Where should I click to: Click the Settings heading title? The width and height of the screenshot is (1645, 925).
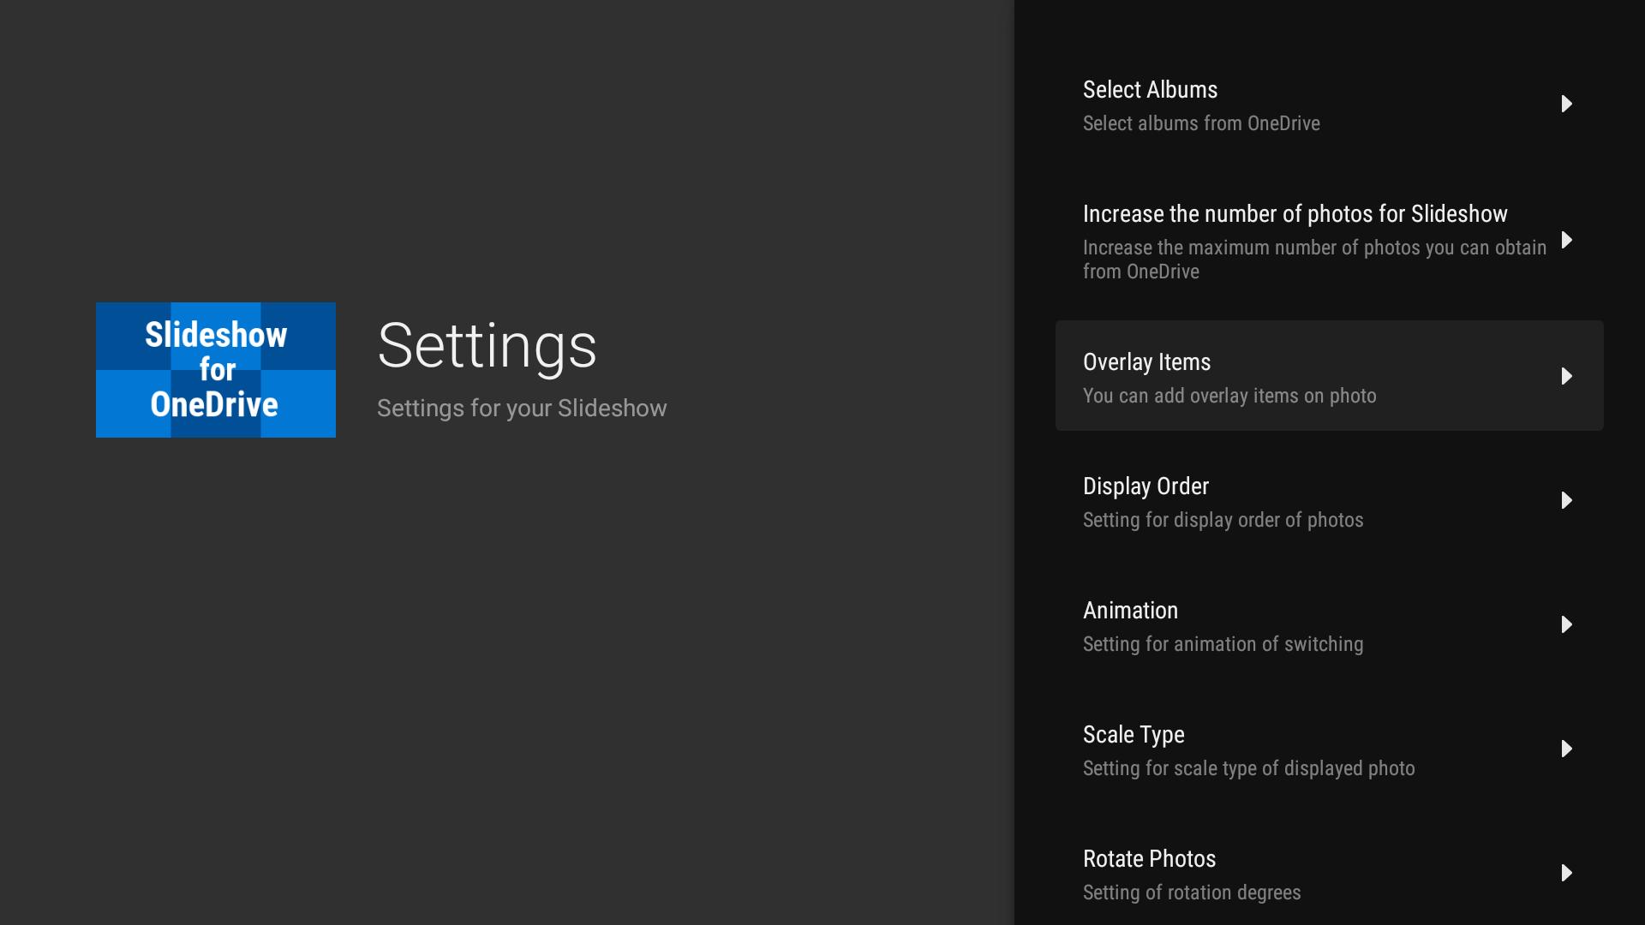tap(487, 346)
